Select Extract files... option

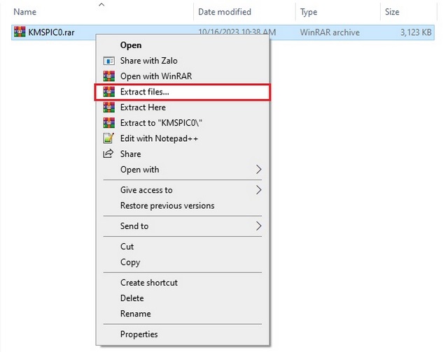pyautogui.click(x=183, y=91)
